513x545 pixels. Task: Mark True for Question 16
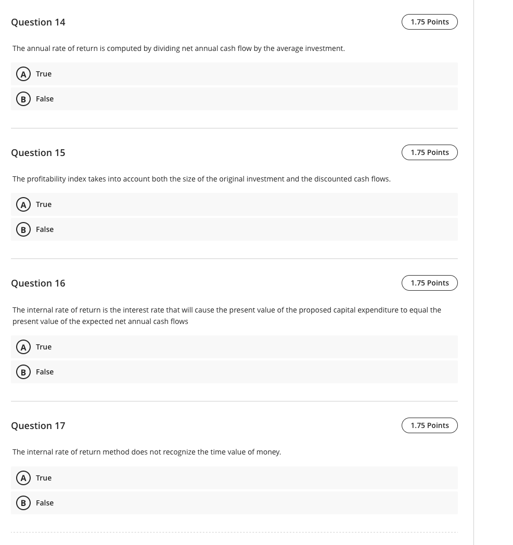pos(234,347)
